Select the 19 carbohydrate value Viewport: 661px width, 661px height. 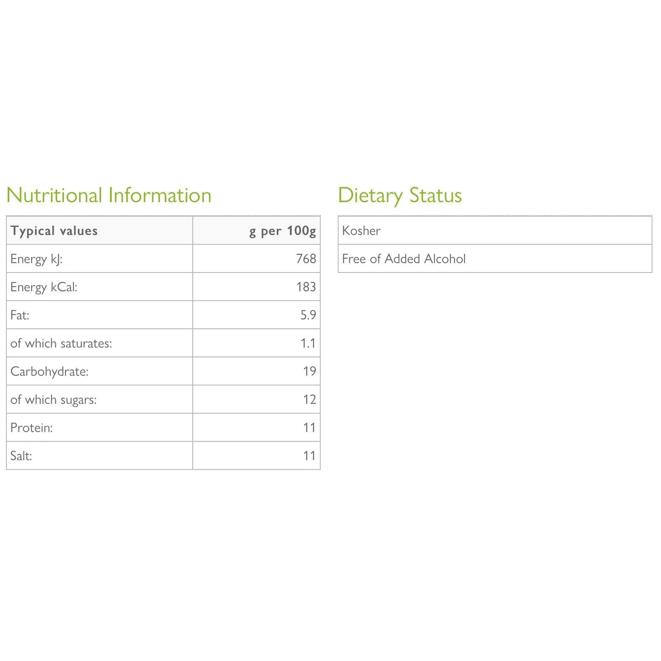pyautogui.click(x=310, y=371)
